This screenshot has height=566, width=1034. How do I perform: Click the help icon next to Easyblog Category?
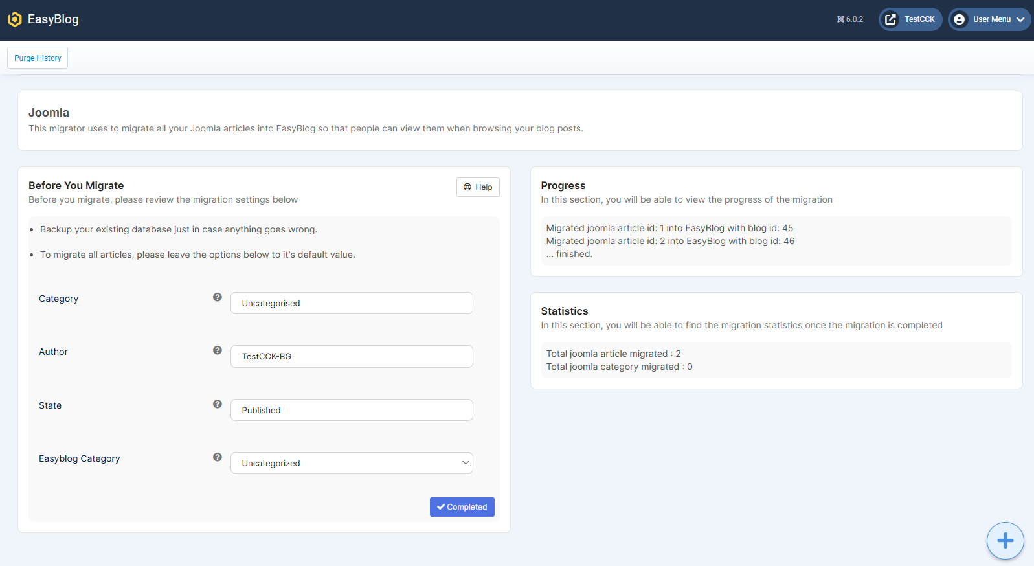click(218, 457)
